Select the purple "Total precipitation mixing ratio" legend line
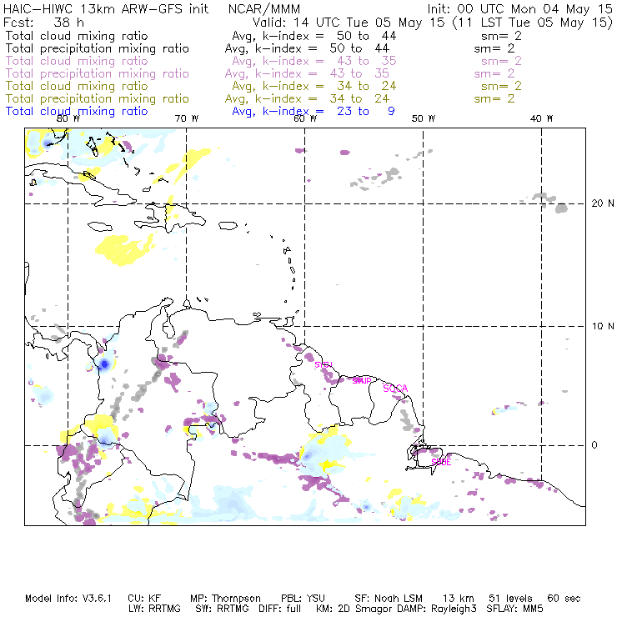The width and height of the screenshot is (617, 617). pos(98,73)
